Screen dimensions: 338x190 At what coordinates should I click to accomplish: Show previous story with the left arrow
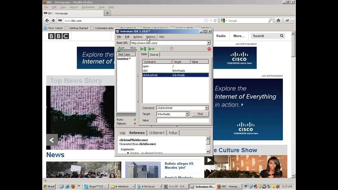(x=52, y=140)
